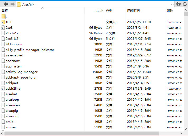Click the horizontal scrollbar left arrow

[2, 133]
